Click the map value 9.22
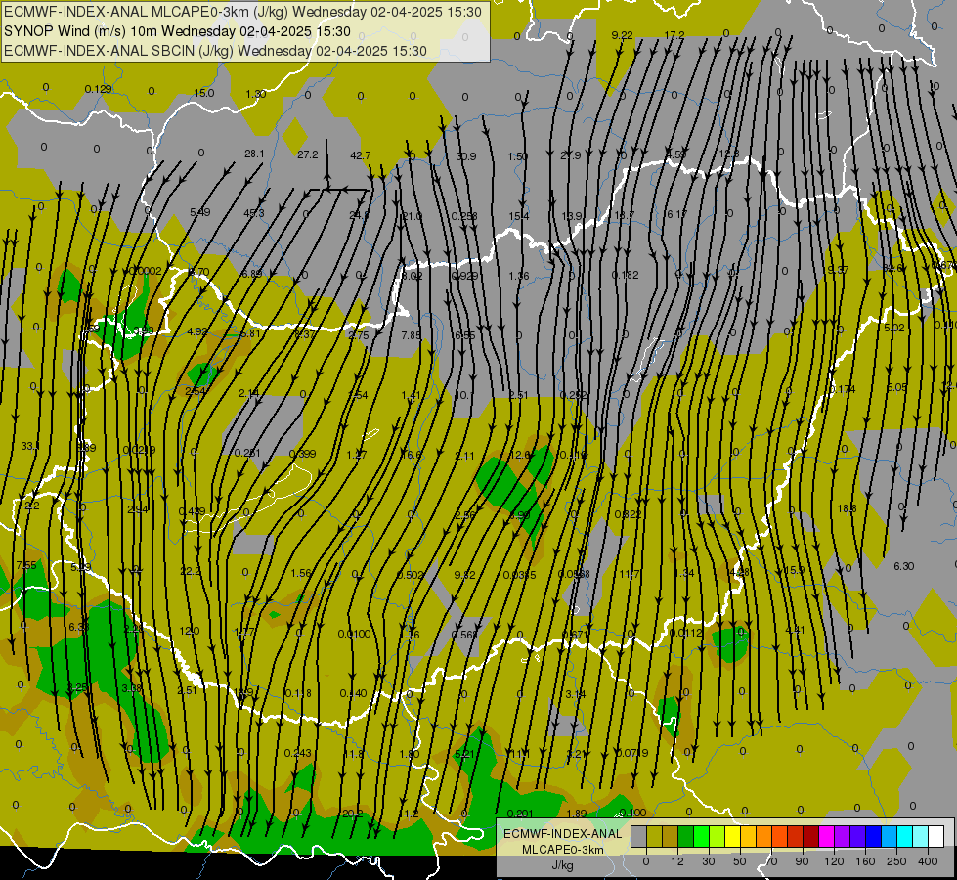 622,35
